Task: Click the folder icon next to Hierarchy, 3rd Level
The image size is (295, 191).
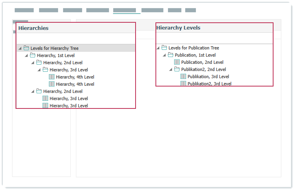Action: (45, 70)
